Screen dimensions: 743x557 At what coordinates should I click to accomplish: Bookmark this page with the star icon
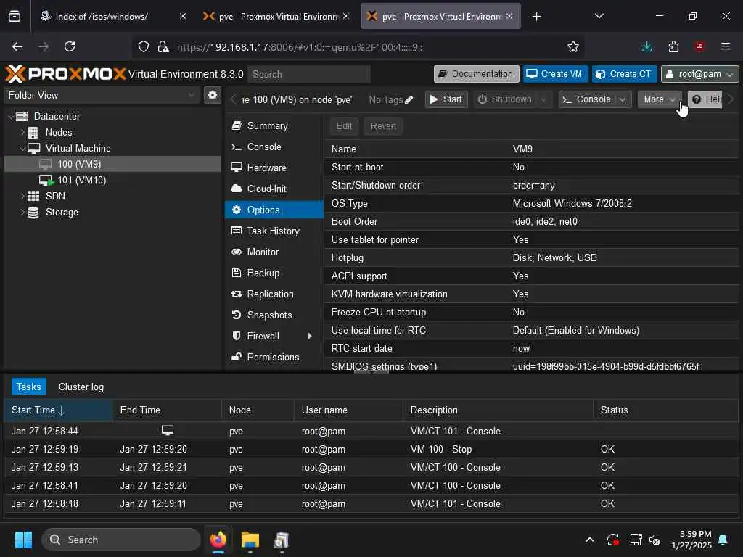pyautogui.click(x=573, y=46)
